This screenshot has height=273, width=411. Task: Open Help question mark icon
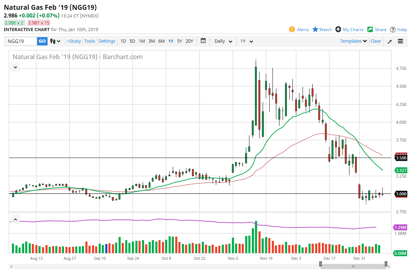click(393, 29)
